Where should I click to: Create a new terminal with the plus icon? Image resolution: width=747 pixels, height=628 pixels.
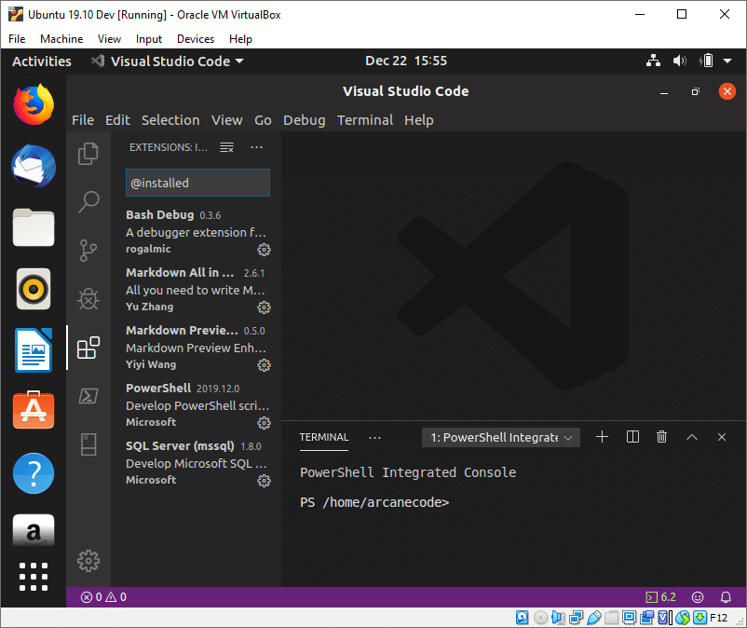[x=603, y=437]
